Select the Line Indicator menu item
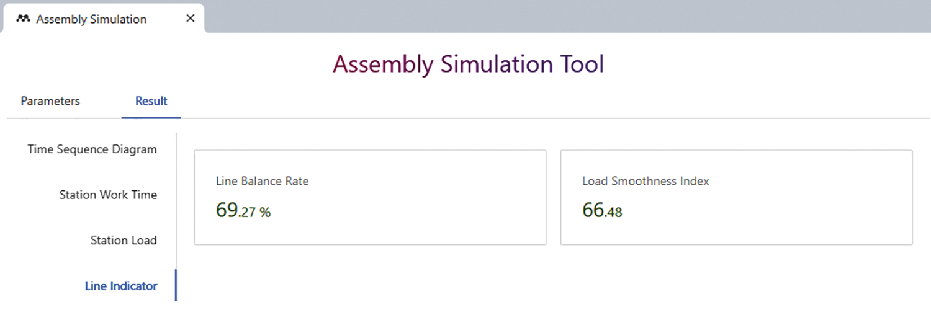Screen dimensions: 931x315 (x=121, y=286)
